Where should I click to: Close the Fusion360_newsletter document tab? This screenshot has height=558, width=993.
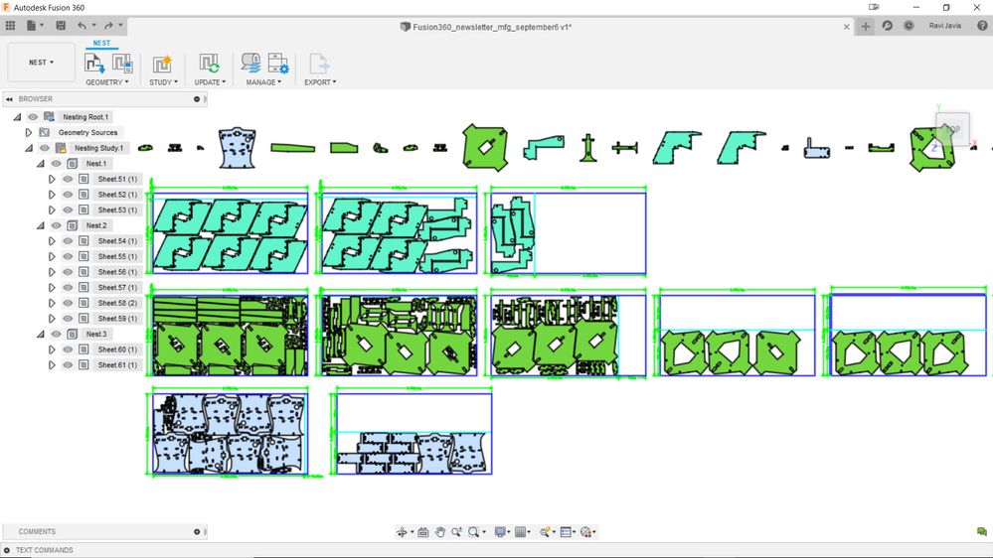pyautogui.click(x=847, y=27)
